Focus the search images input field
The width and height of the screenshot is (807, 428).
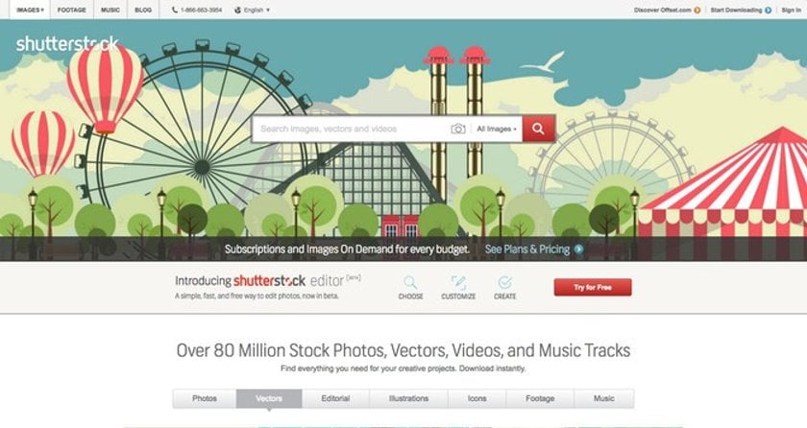tap(351, 129)
